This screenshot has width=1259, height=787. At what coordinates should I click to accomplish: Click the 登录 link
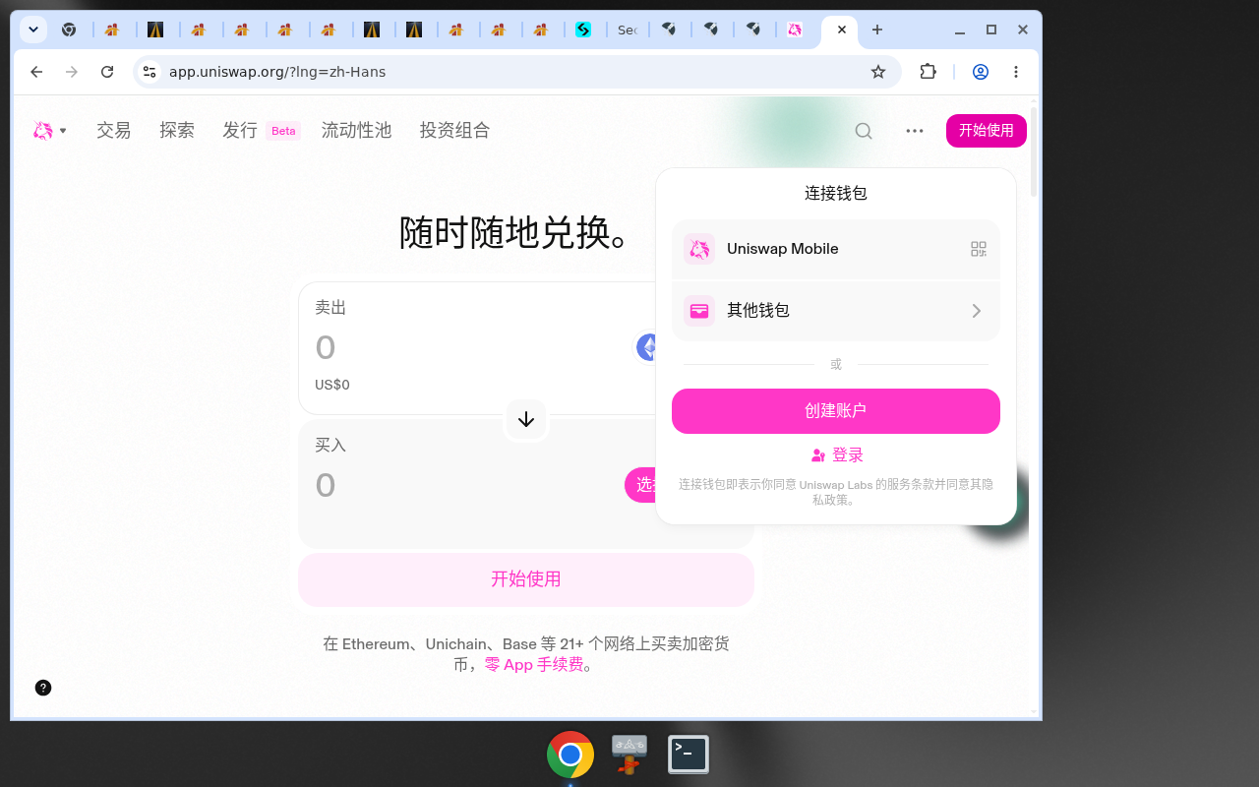click(x=848, y=455)
